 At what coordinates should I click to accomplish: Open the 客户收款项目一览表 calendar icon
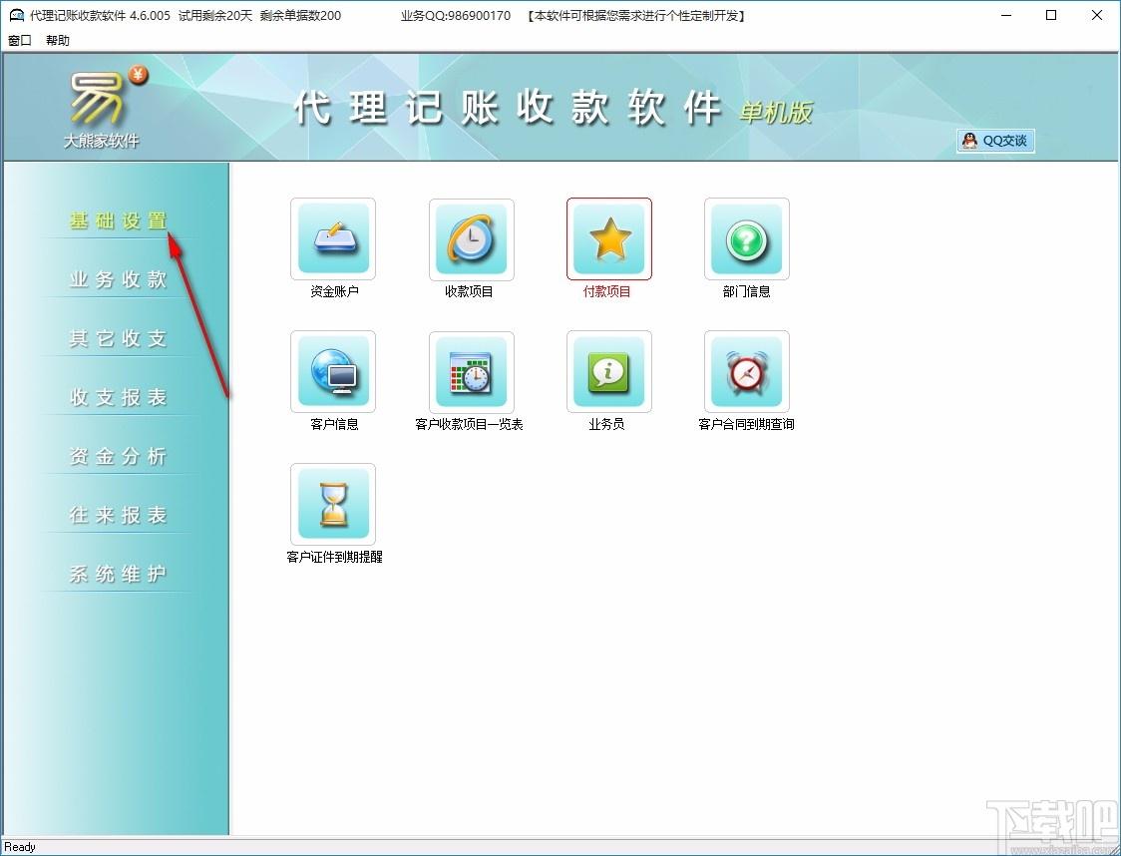point(471,372)
